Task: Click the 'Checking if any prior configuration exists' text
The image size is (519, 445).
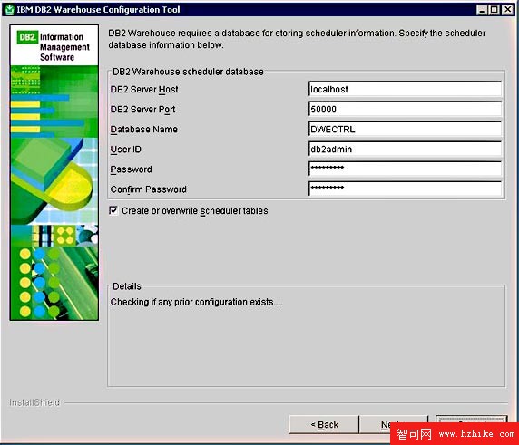Action: point(196,302)
